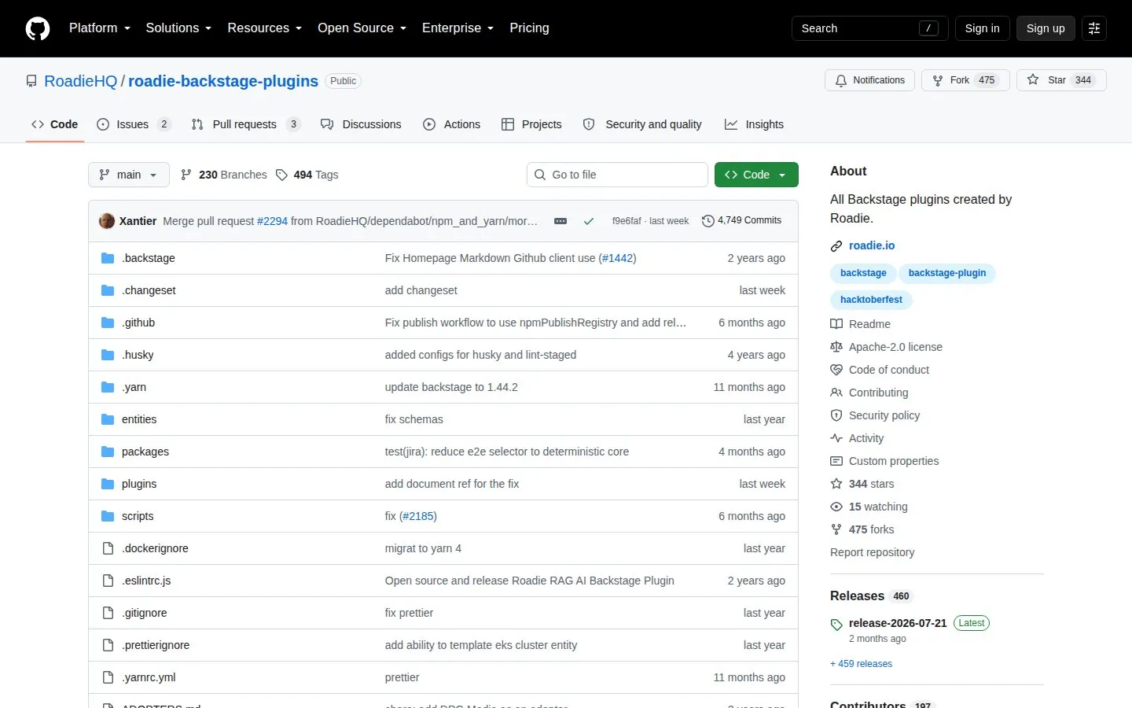
Task: Click the GitHub logo icon
Action: pos(38,28)
